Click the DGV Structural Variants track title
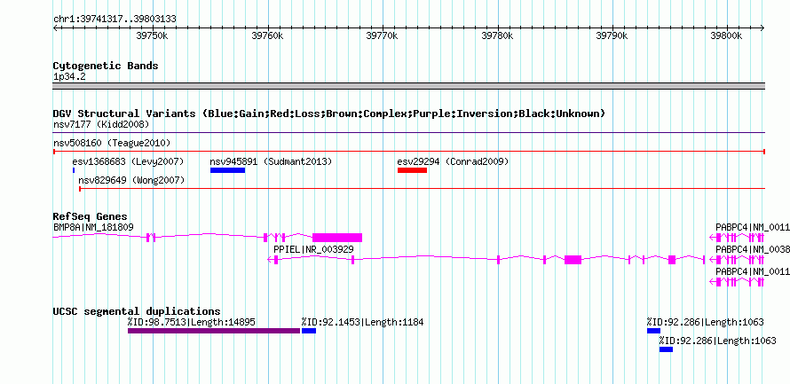The width and height of the screenshot is (790, 384). coord(329,114)
